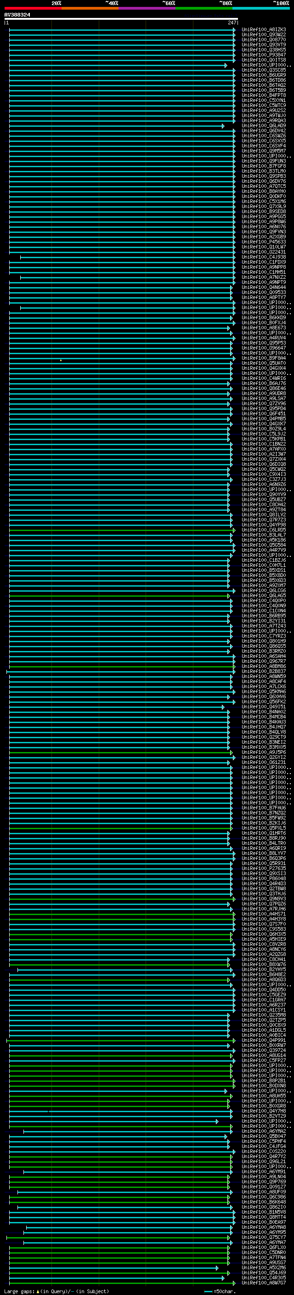Open UniRef100_C3Z7J3 hit
Viewport: 294px width, 1295px height.
(x=263, y=480)
